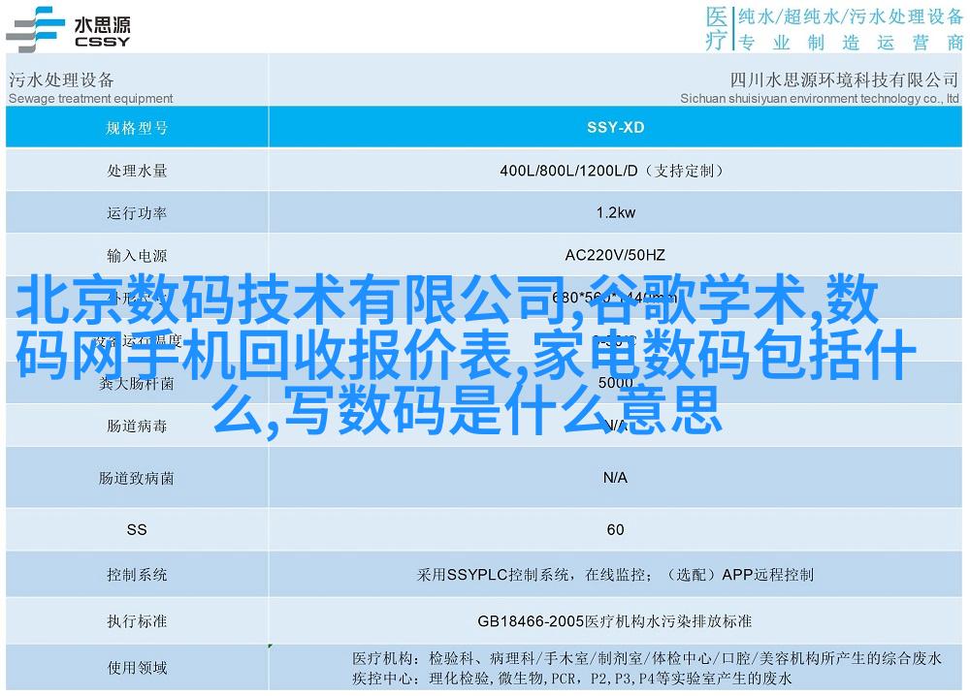Image resolution: width=970 pixels, height=696 pixels.
Task: Select the 1.2kw power value
Action: 616,212
